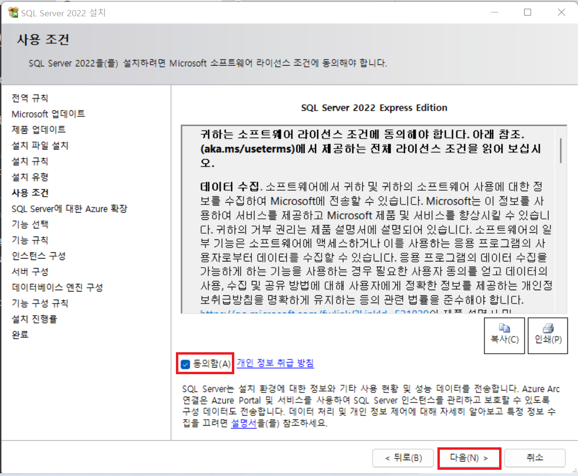Click the copy icon button 복사(C)

504,335
